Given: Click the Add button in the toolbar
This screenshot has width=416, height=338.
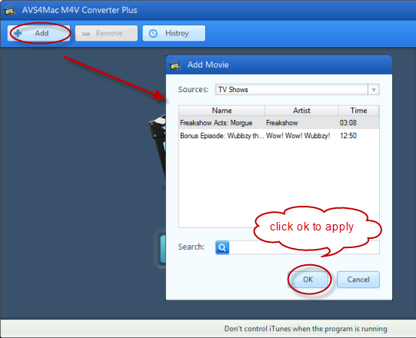Looking at the screenshot, I should pos(38,33).
